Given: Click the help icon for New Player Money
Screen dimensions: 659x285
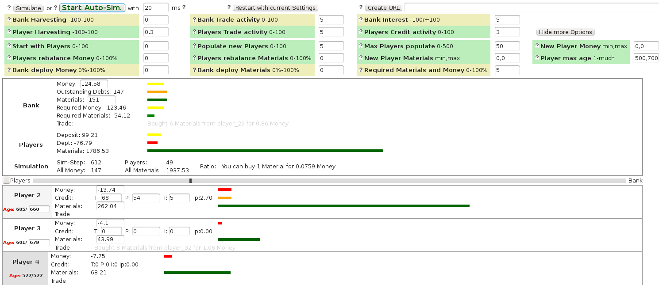Looking at the screenshot, I should coord(536,46).
